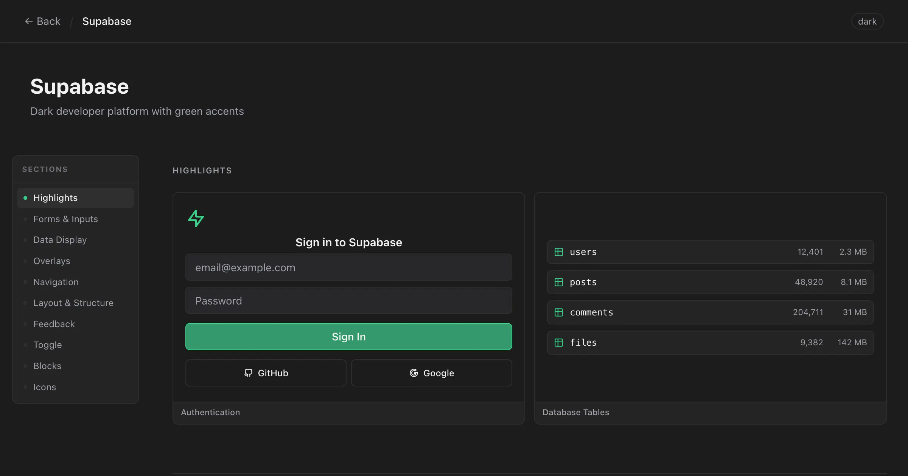
Task: Sign in with Google button
Action: pos(432,373)
